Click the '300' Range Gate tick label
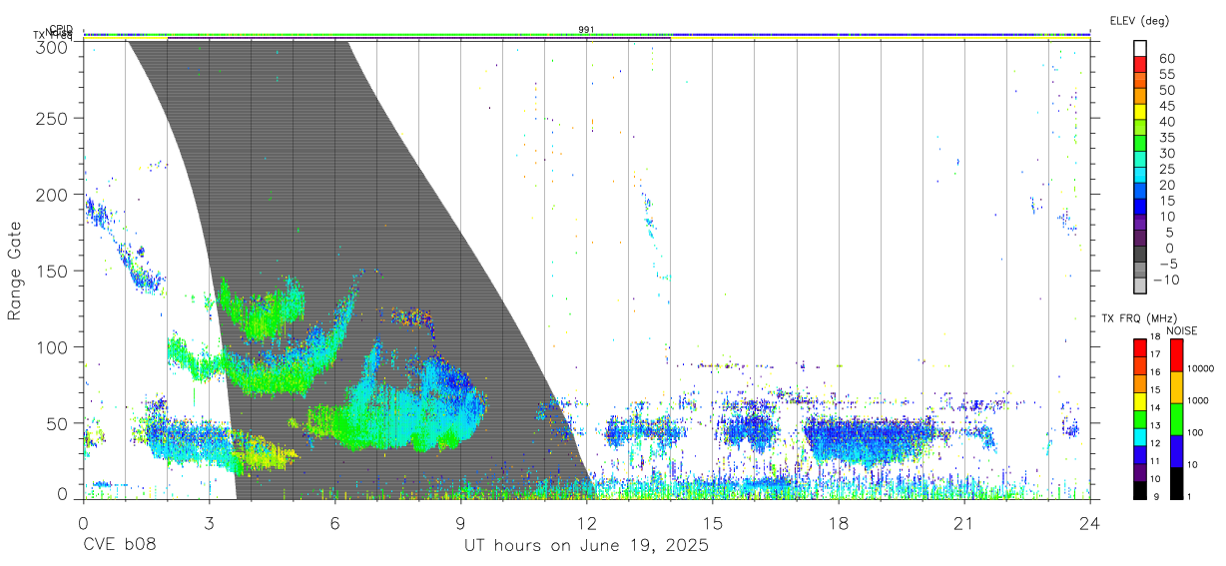Image resolution: width=1226 pixels, height=566 pixels. (x=53, y=46)
